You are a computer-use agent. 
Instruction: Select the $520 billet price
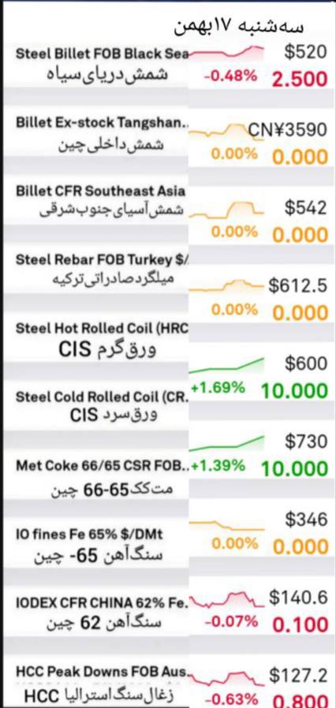pos(305,52)
